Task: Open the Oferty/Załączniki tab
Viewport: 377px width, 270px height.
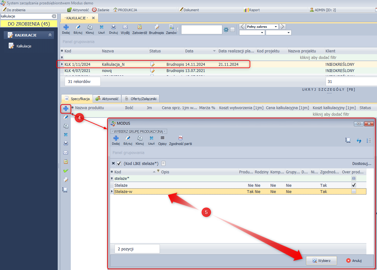Action: [141, 99]
